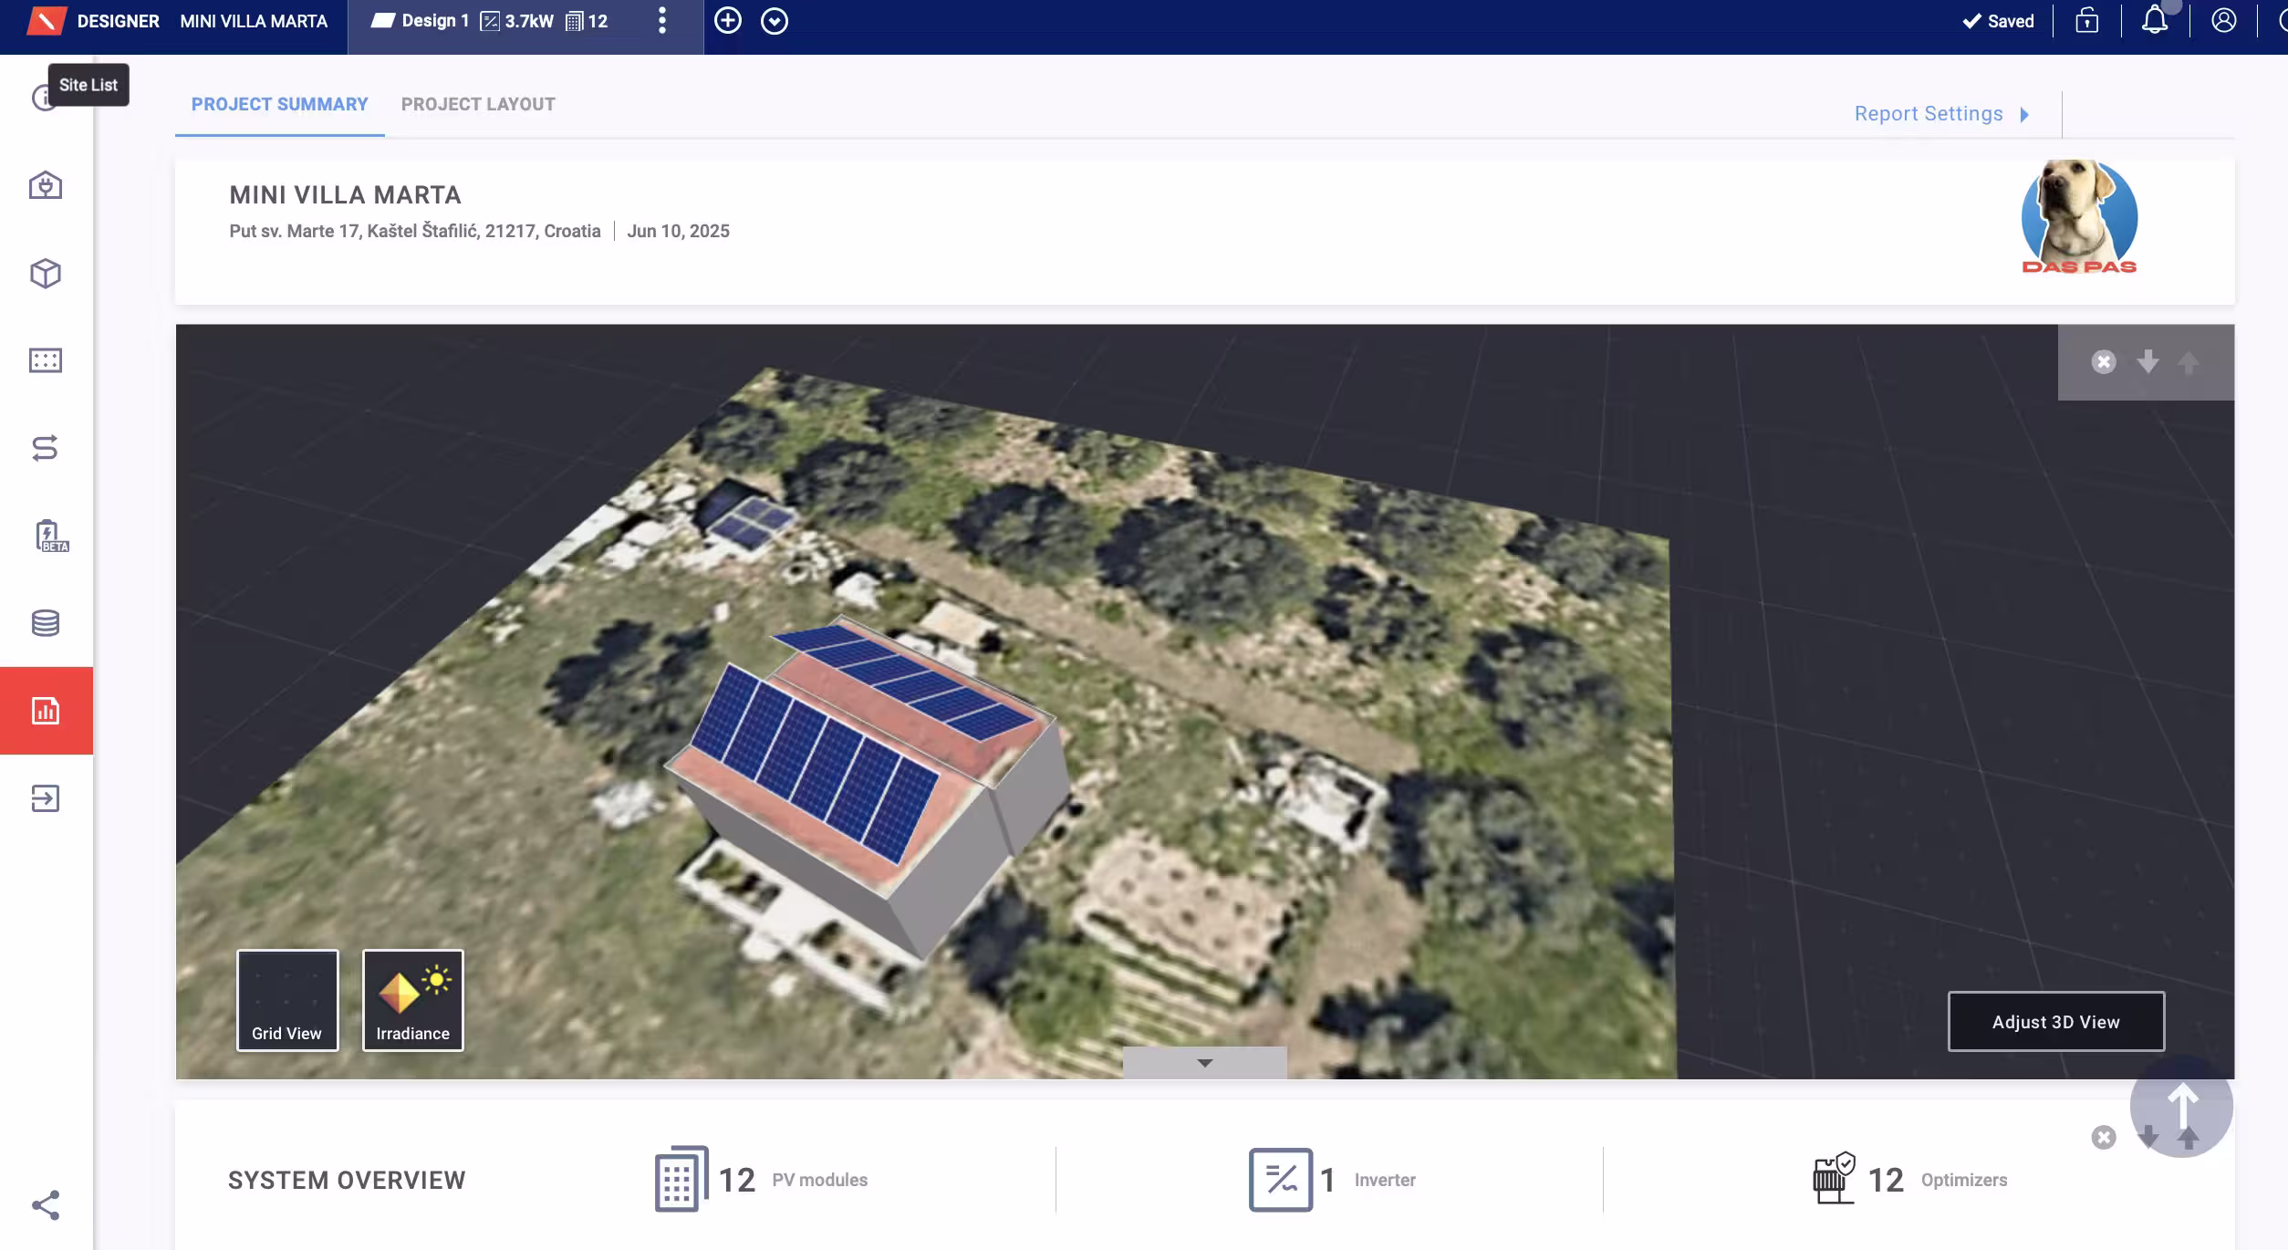Click the SolarEdge Designer logo

pos(46,20)
